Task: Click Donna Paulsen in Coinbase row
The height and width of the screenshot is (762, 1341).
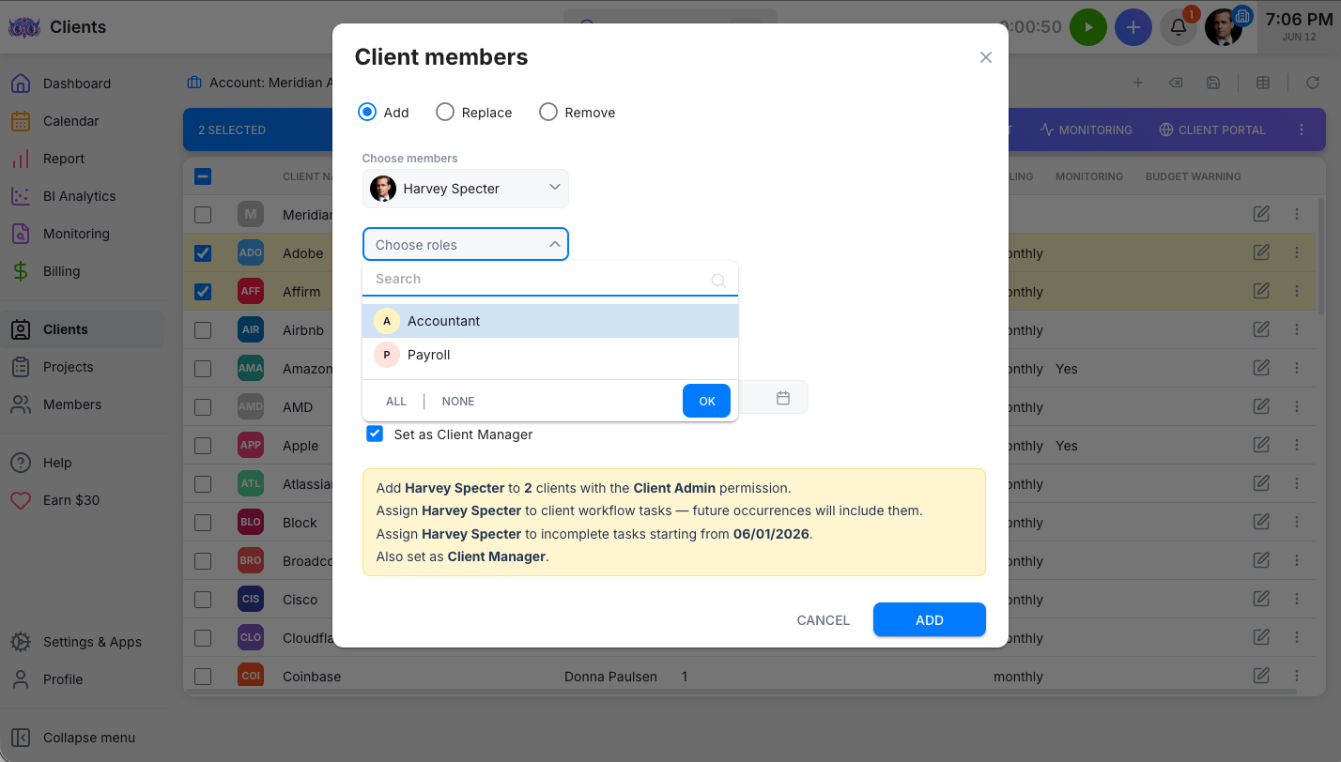Action: [x=610, y=677]
